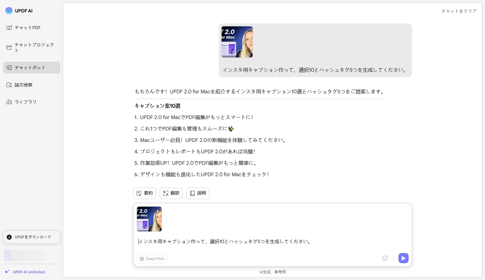This screenshot has height=280, width=485.
Task: Click the キャプション案10選 heading
Action: [157, 106]
